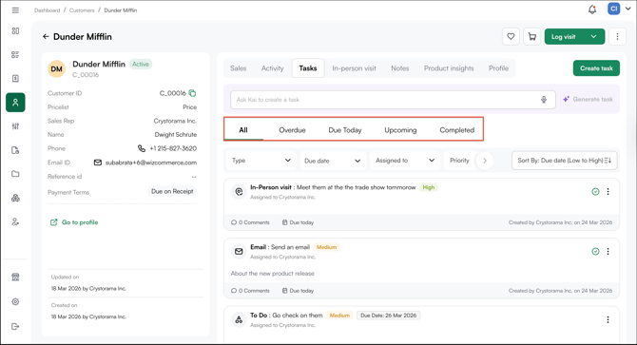Viewport: 637px width, 345px height.
Task: Add customer to favorites with heart icon
Action: (x=511, y=36)
